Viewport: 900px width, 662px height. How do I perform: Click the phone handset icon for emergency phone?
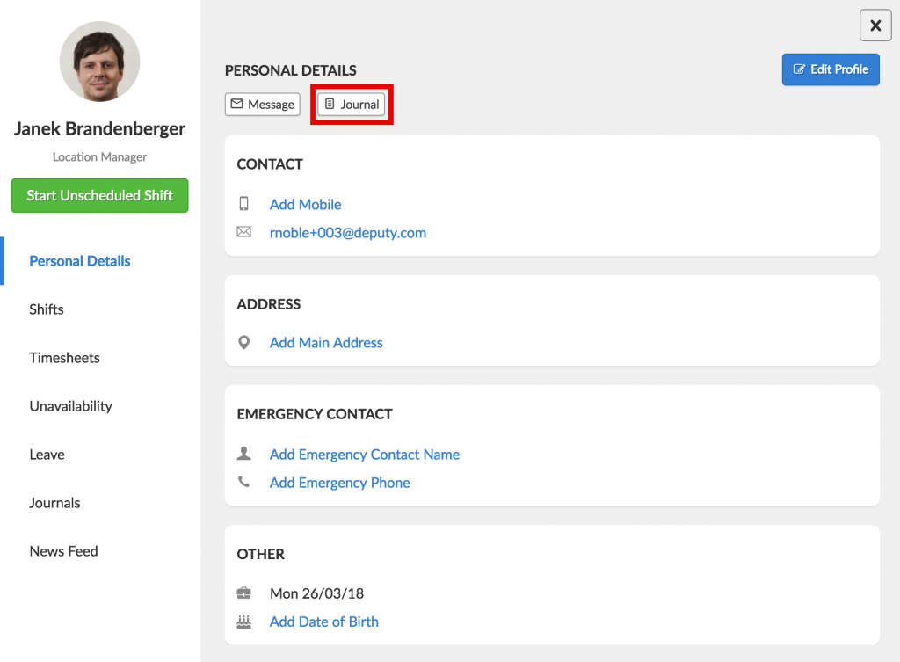[244, 483]
